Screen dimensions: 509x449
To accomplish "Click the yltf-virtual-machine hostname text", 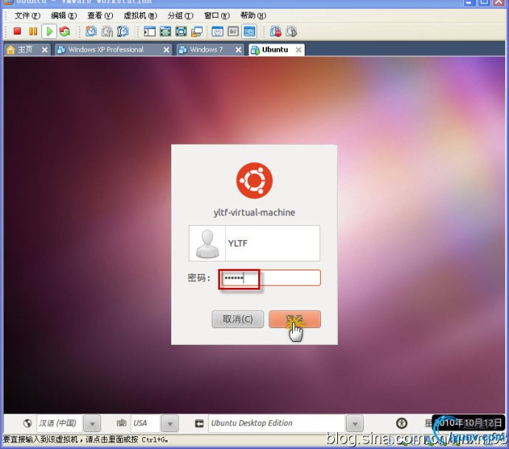I will click(x=254, y=212).
